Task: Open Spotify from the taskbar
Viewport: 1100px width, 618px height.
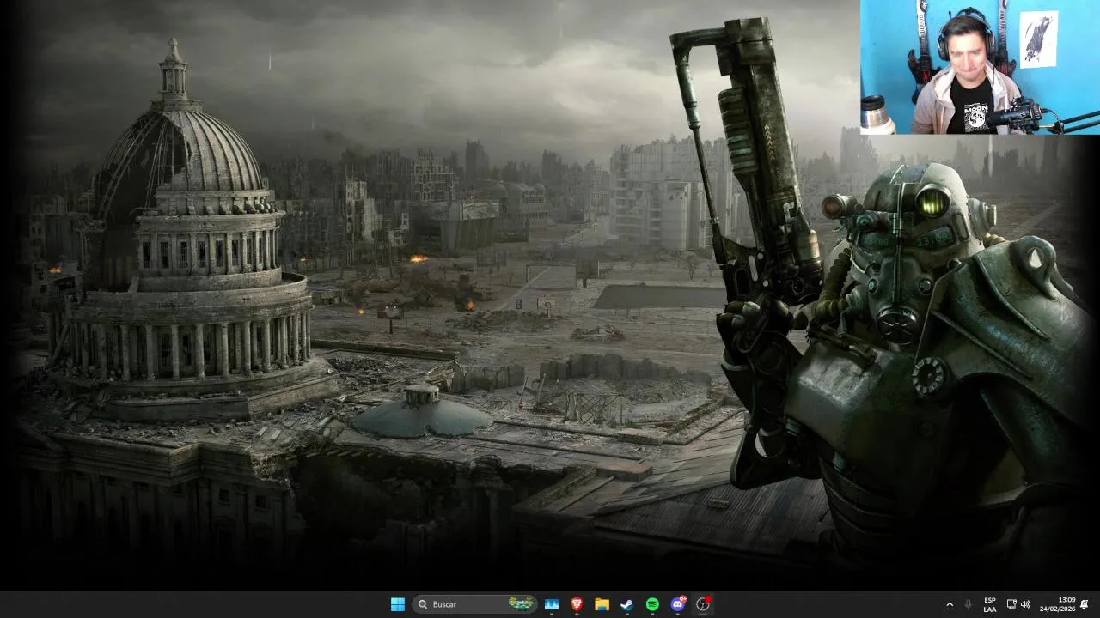Action: [x=652, y=604]
